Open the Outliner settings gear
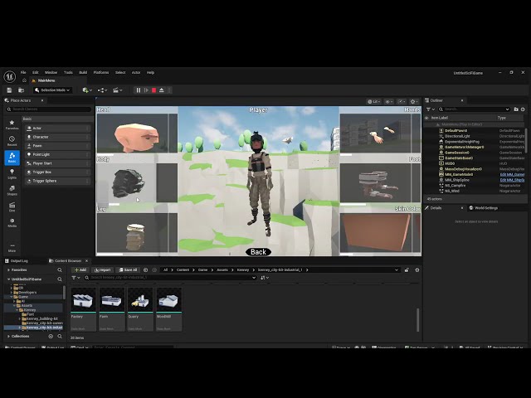This screenshot has width=531, height=398. 523,109
